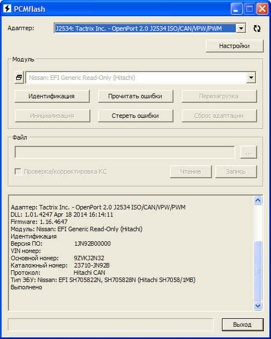
Task: Click the Инициализация button
Action: [52, 116]
